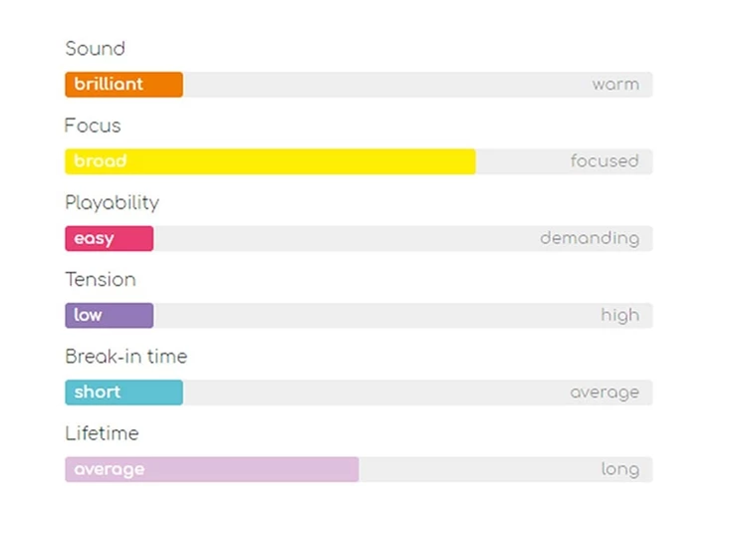This screenshot has height=540, width=732.
Task: Click the yellow 'broad' Focus bar
Action: (x=270, y=161)
